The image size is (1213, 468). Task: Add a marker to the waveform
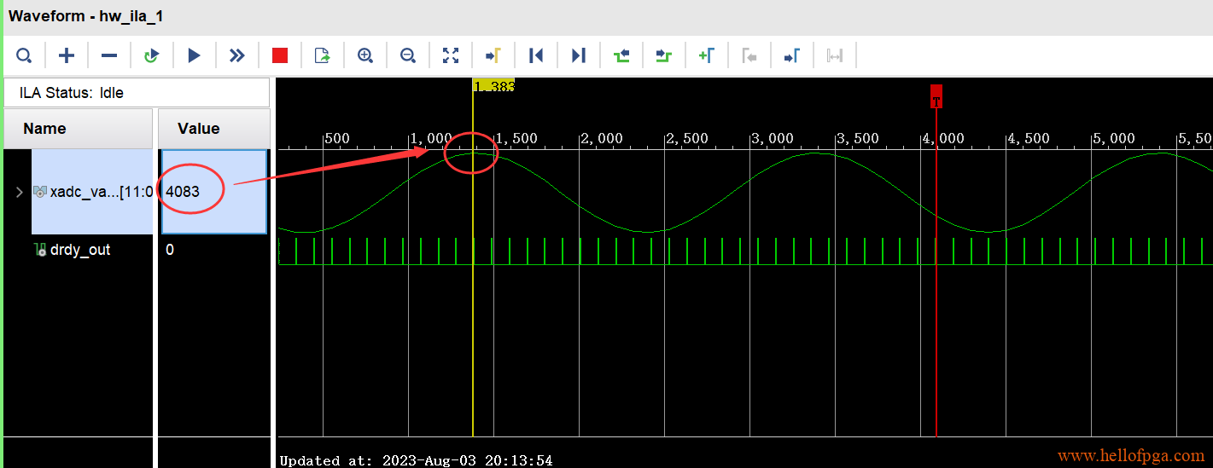pyautogui.click(x=707, y=56)
